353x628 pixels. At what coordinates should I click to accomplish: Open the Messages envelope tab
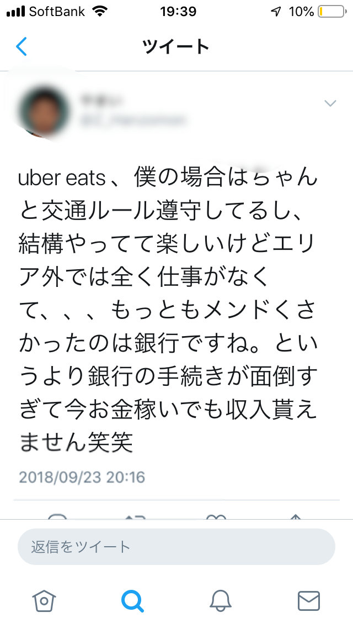point(308,600)
